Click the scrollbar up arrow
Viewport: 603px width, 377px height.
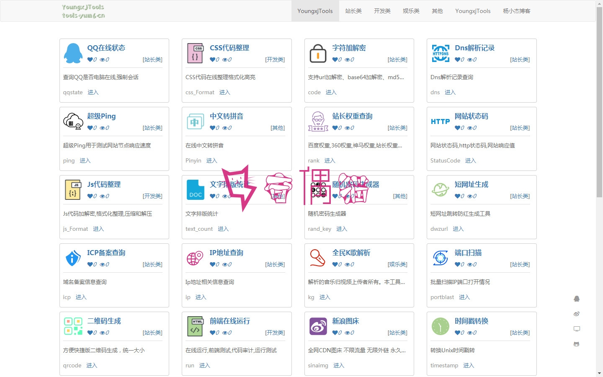tap(599, 3)
